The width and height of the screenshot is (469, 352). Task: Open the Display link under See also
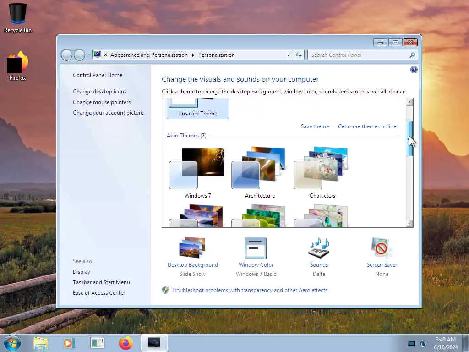(82, 272)
